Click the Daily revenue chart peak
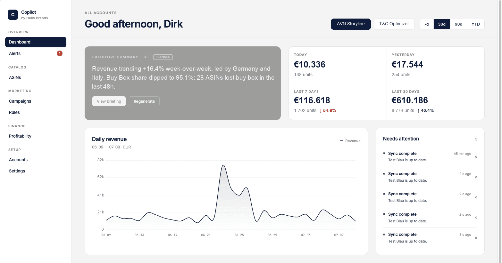This screenshot has height=263, width=502. 223,165
